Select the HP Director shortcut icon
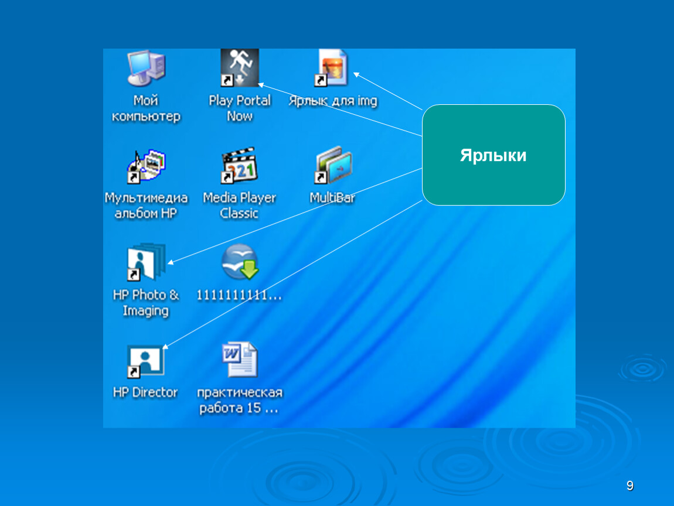Image resolution: width=674 pixels, height=506 pixels. 146,361
